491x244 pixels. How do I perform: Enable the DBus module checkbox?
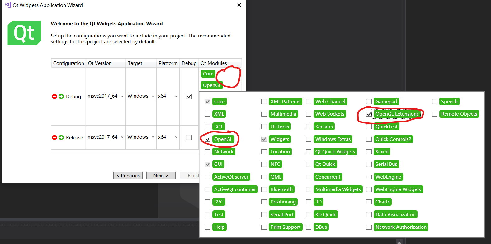(309, 227)
